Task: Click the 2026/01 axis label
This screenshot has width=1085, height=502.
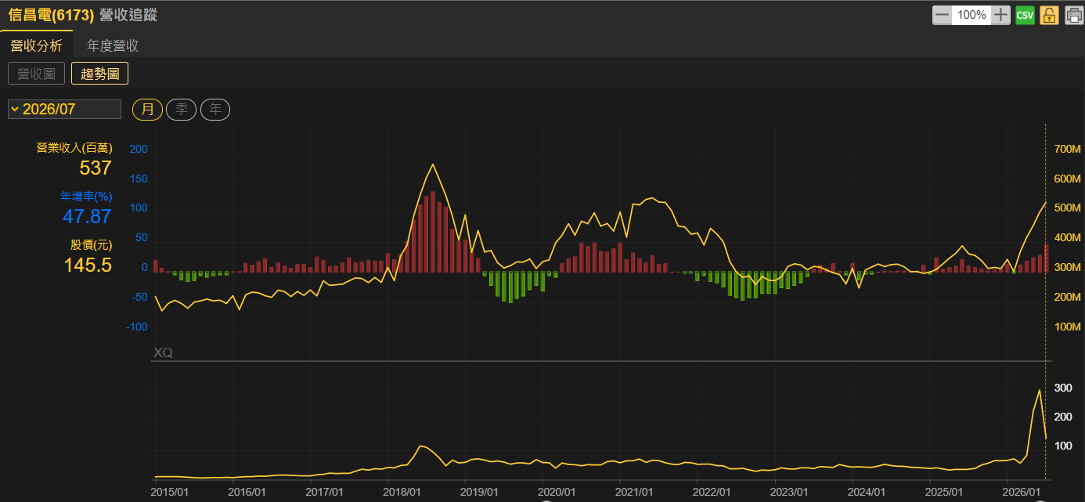Action: (1022, 492)
